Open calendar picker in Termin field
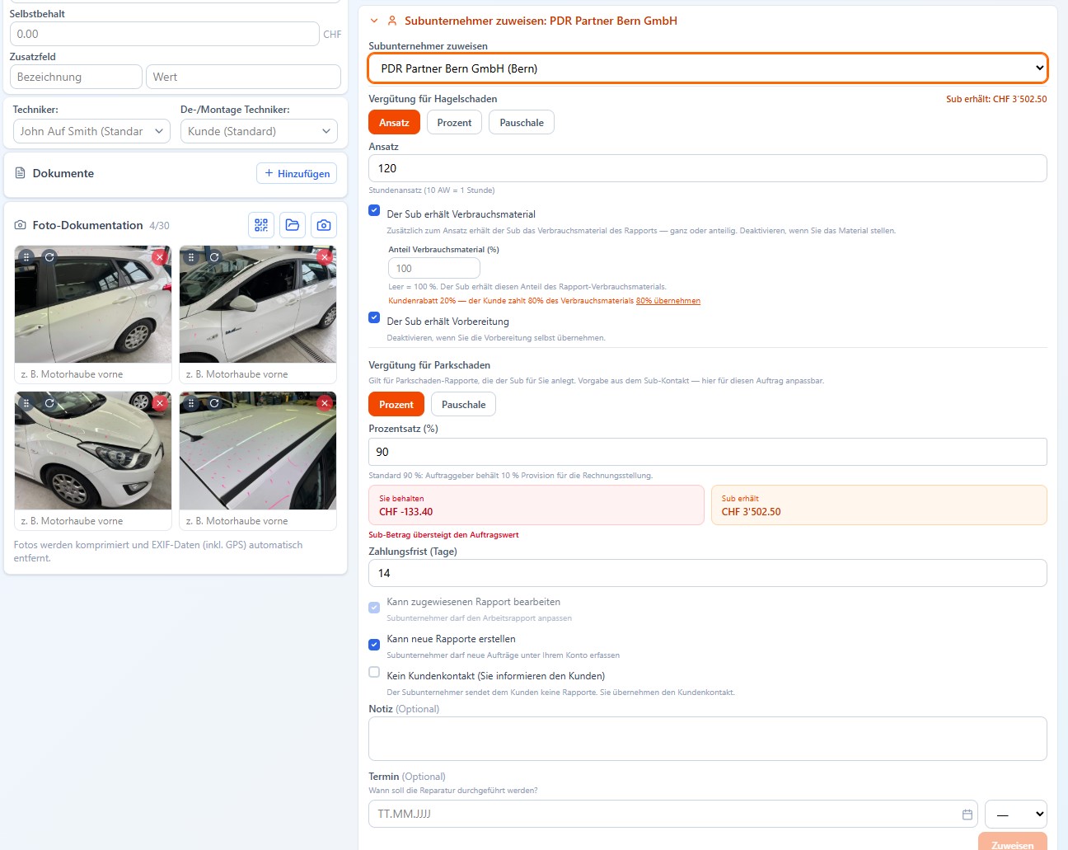1068x850 pixels. click(x=967, y=815)
